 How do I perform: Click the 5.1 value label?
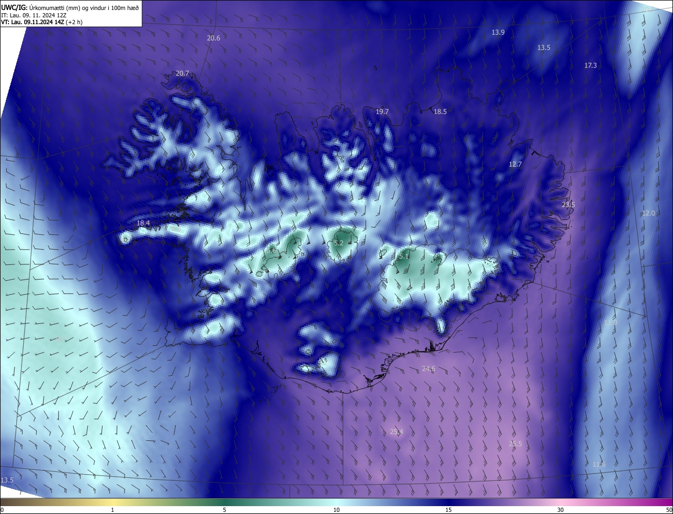(x=403, y=256)
